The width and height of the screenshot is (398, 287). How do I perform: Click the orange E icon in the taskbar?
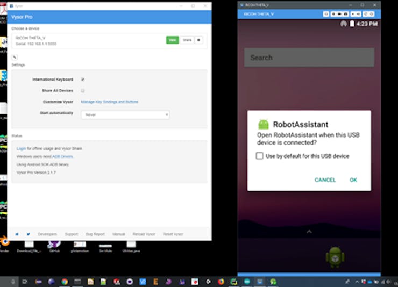pyautogui.click(x=155, y=282)
